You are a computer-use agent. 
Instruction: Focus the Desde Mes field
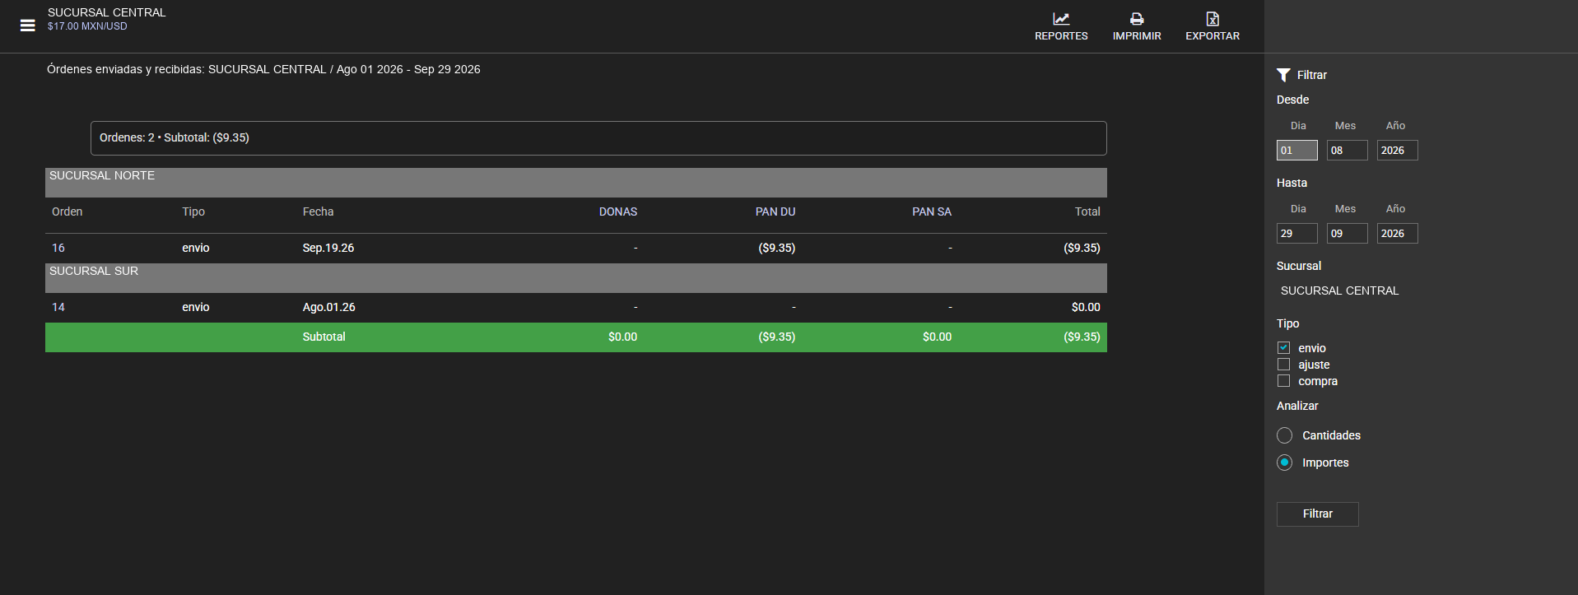pyautogui.click(x=1347, y=151)
